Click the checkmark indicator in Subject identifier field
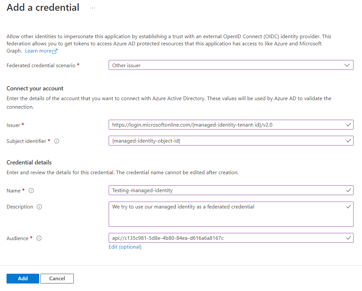Screen dimensions: 362x291 click(348, 141)
